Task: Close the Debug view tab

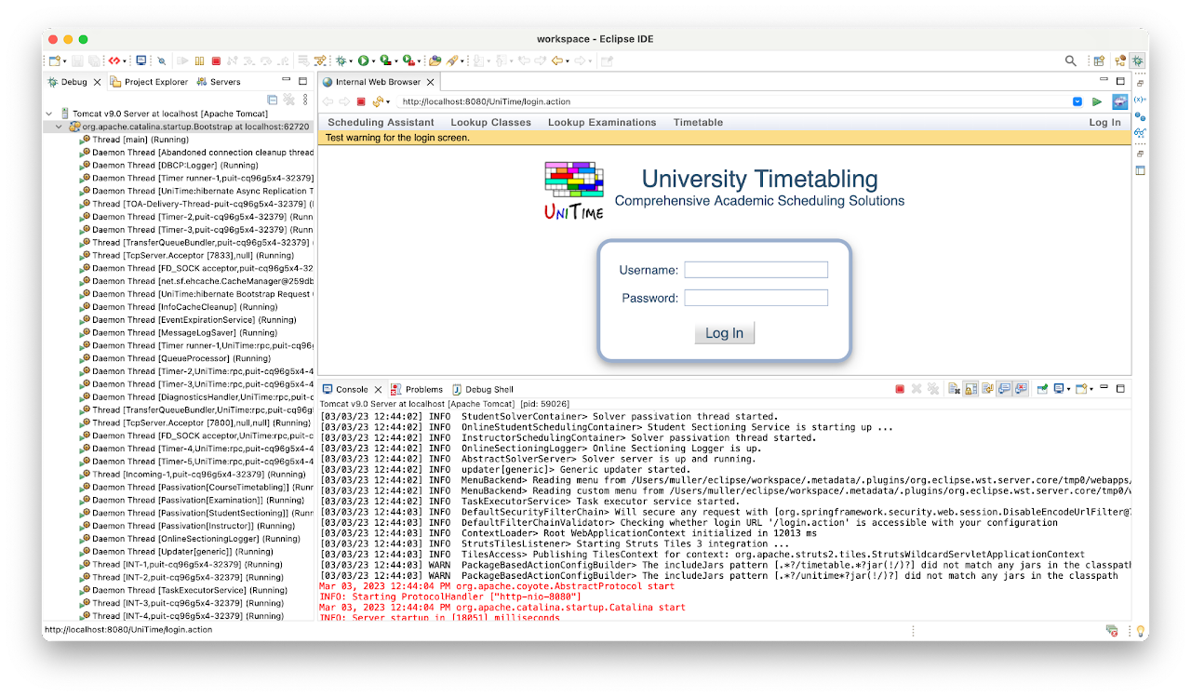Action: 97,82
